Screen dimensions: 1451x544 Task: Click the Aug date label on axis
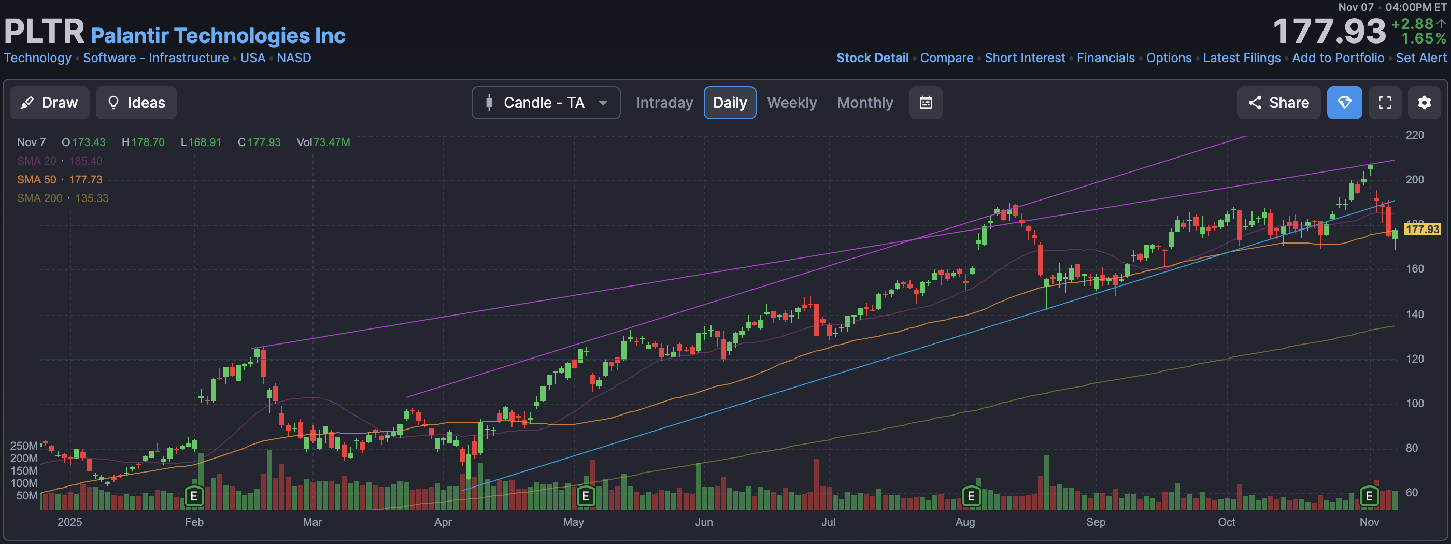965,522
